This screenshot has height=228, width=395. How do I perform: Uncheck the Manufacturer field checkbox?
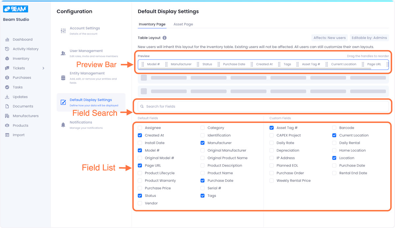(x=202, y=143)
